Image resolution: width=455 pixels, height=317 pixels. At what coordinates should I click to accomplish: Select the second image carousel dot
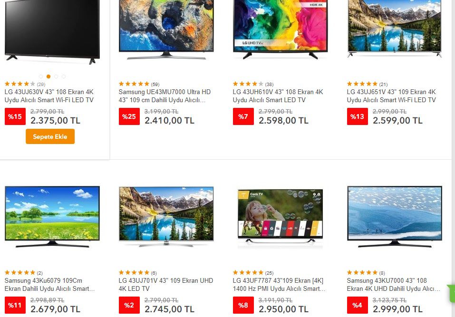[48, 77]
